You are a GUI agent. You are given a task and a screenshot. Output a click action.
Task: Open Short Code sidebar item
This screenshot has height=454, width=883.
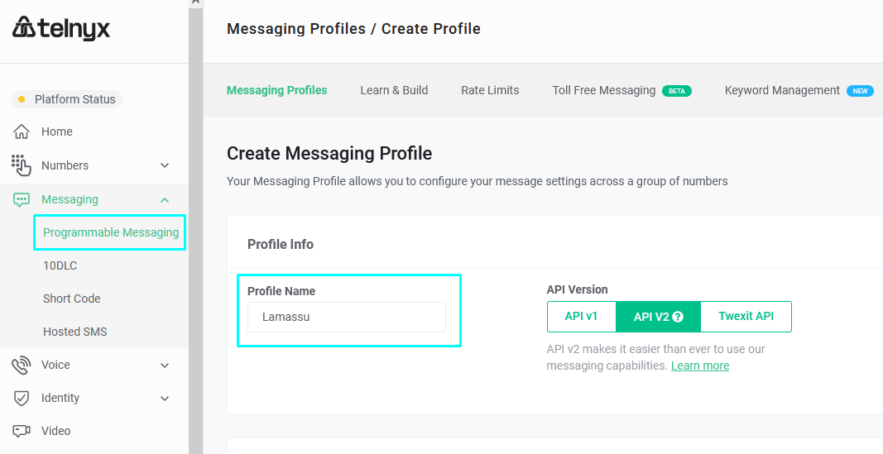point(71,299)
